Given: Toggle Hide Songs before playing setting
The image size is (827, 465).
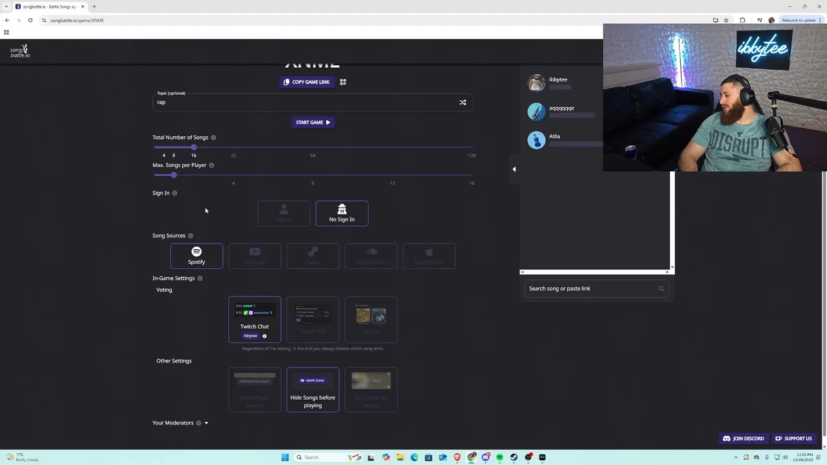Looking at the screenshot, I should click(x=313, y=389).
